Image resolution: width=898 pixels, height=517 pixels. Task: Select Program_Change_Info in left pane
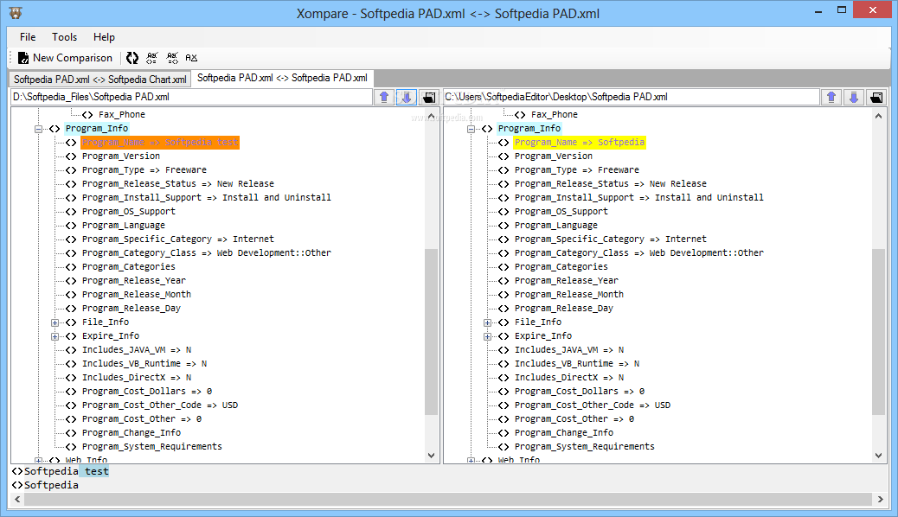131,433
